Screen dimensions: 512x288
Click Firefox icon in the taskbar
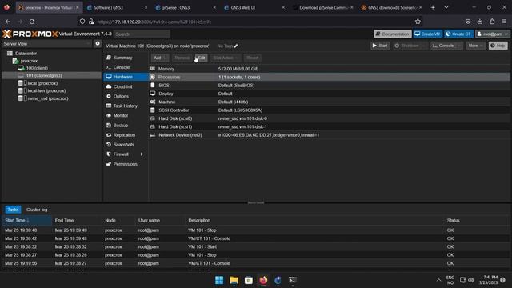(x=263, y=280)
